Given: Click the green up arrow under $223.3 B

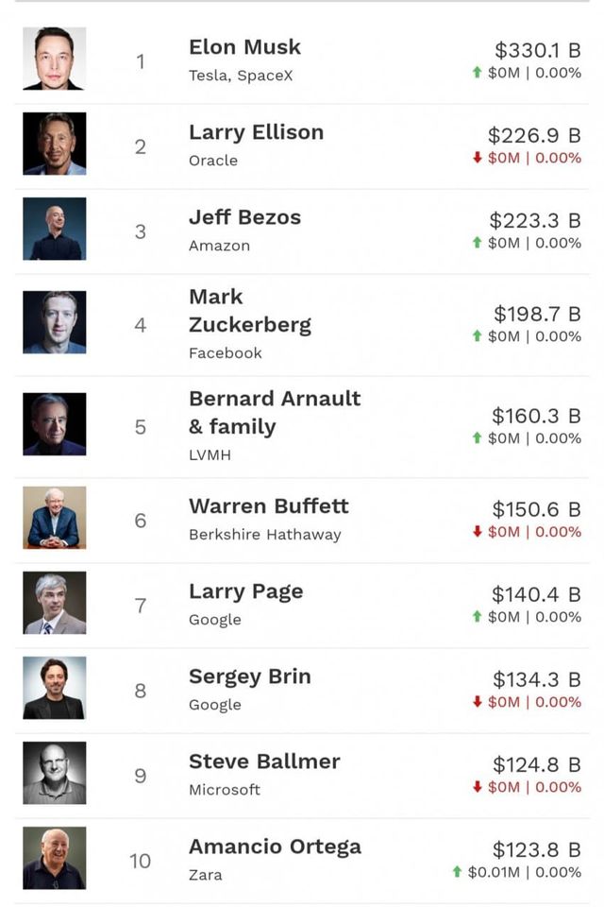Looking at the screenshot, I should click(478, 243).
